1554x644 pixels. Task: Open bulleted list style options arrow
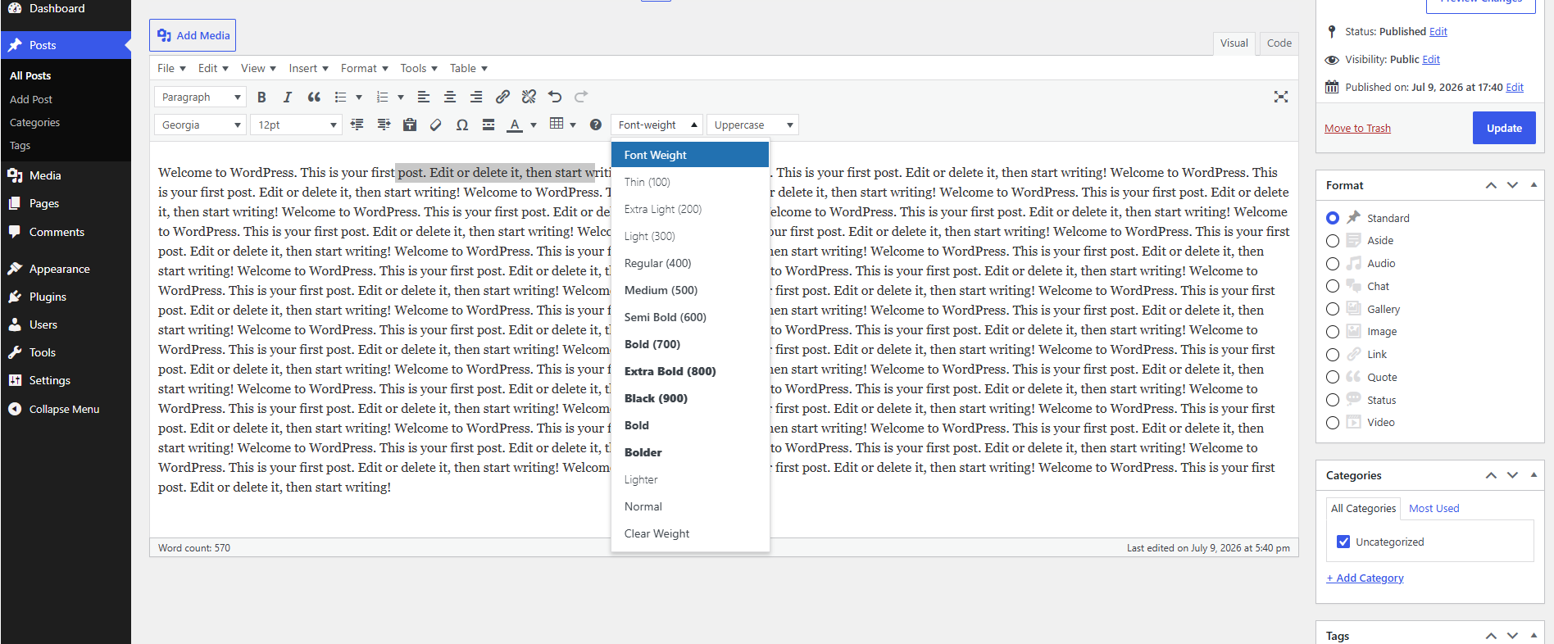[359, 97]
